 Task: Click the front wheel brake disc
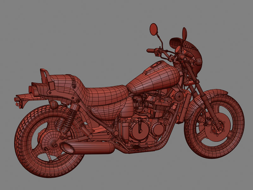(218, 128)
